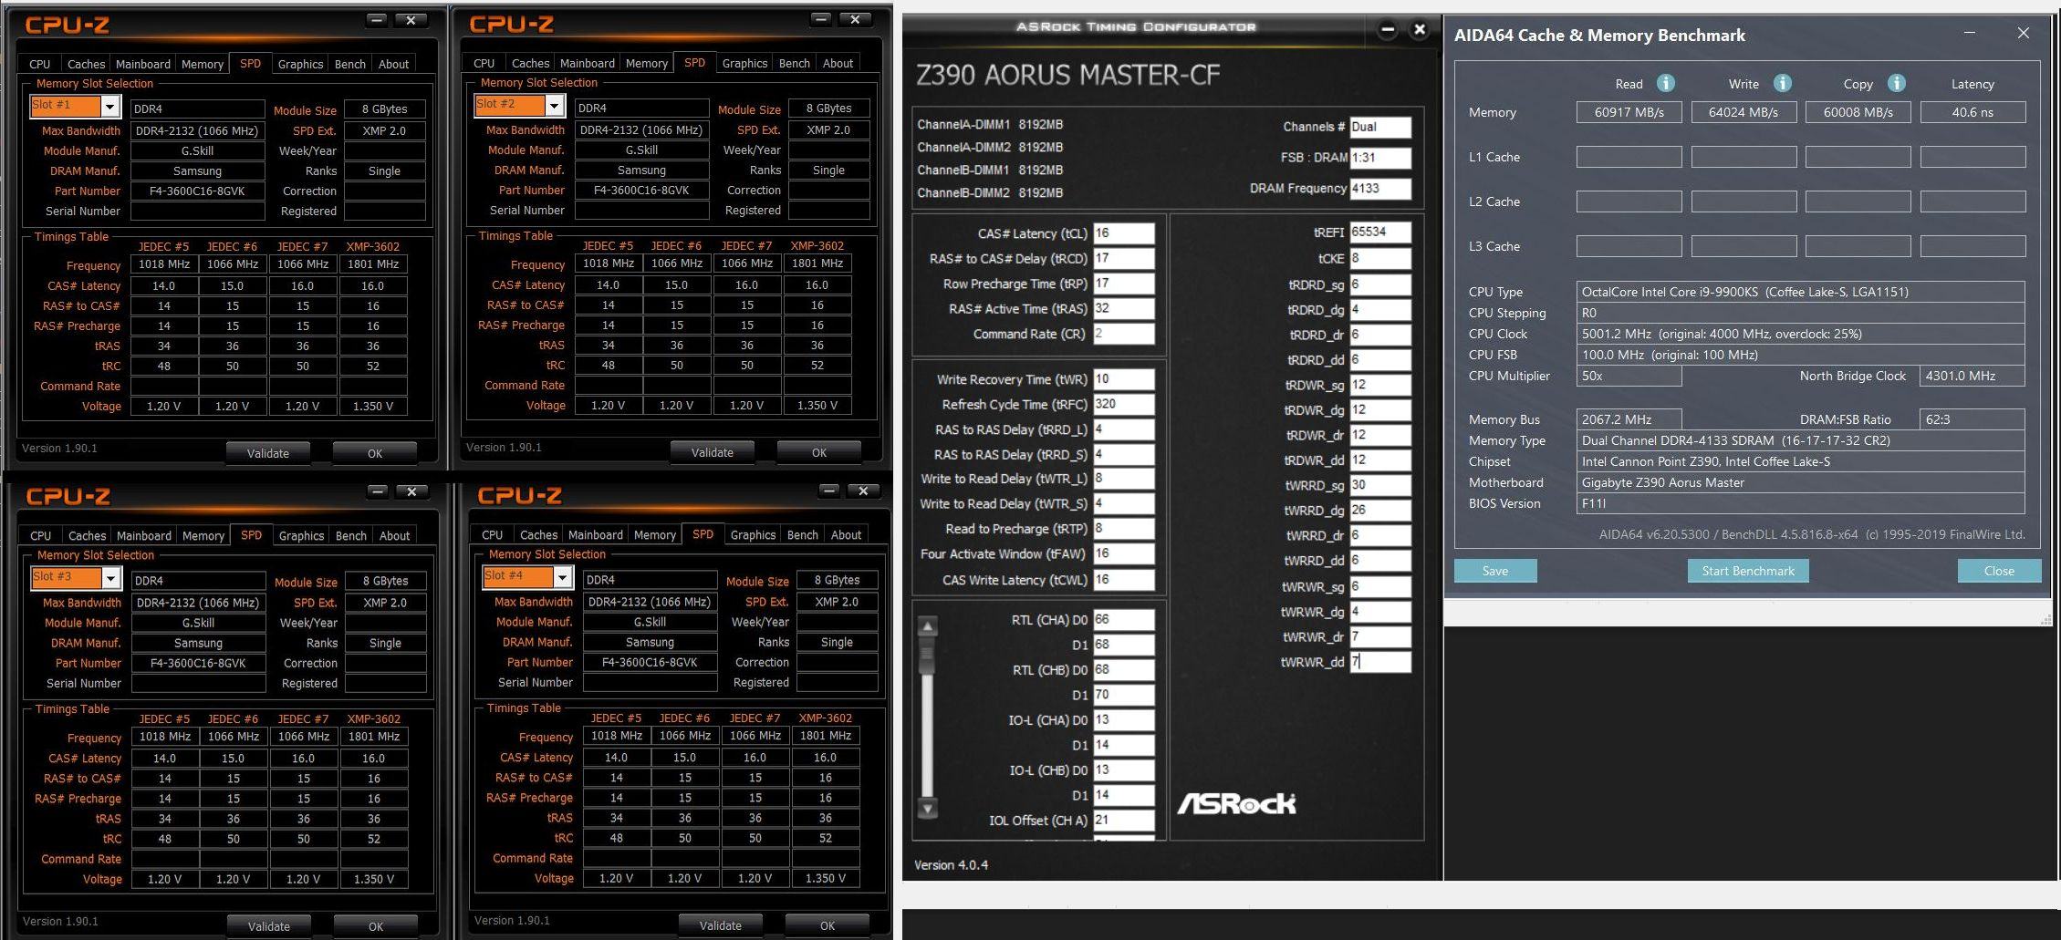Click the Memory Latency value 40.6 ns
Image resolution: width=2061 pixels, height=940 pixels.
pos(1973,112)
